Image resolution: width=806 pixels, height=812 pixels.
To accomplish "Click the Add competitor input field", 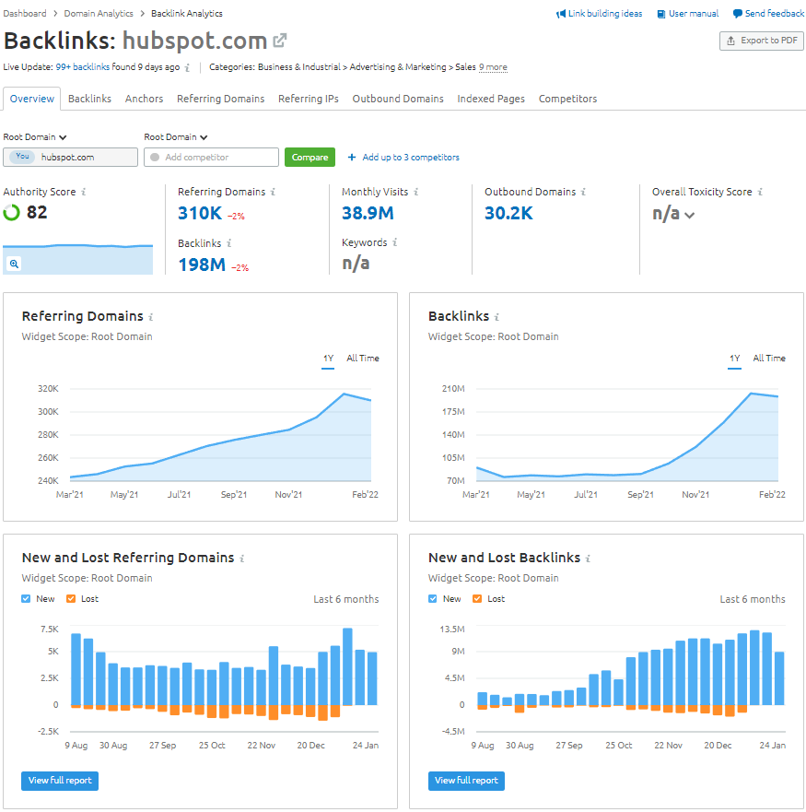I will (x=211, y=157).
